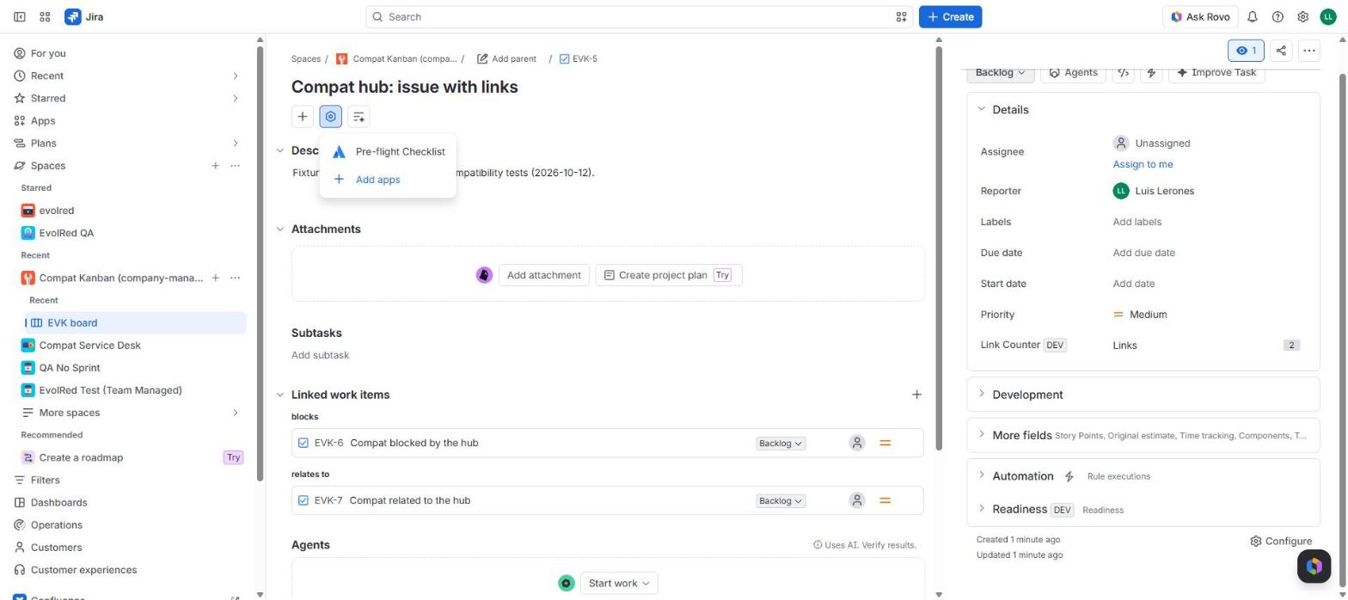The image size is (1348, 600).
Task: Click Configure at the bottom of details
Action: coord(1281,541)
